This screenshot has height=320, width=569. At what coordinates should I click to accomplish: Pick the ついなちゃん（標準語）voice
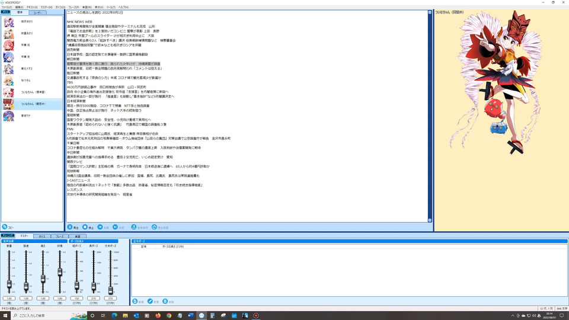point(32,92)
